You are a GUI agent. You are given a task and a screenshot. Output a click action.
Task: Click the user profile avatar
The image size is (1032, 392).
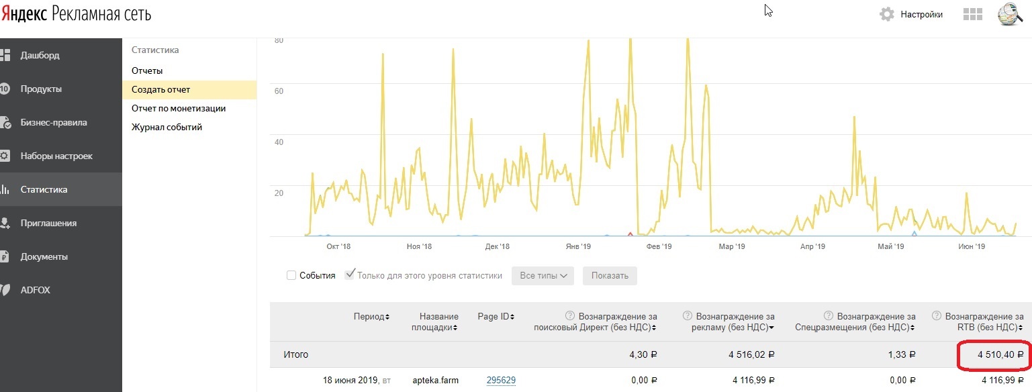point(1010,14)
